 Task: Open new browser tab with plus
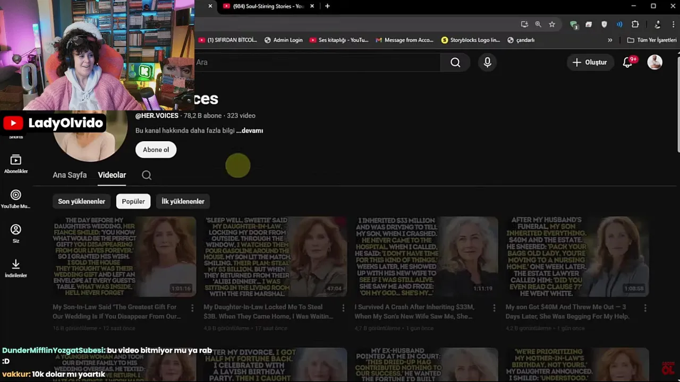(x=327, y=6)
